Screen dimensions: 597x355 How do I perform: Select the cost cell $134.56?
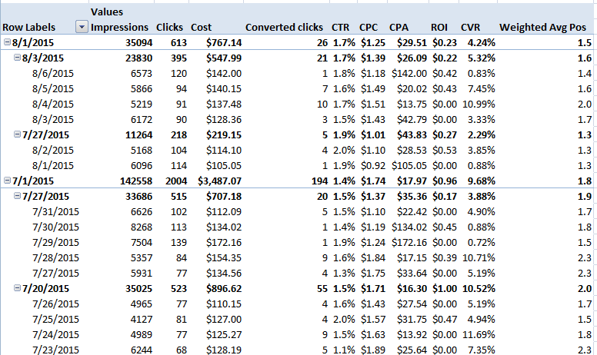point(224,273)
